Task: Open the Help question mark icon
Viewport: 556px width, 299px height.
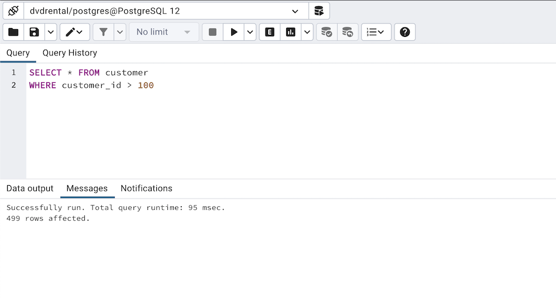Action: (405, 32)
